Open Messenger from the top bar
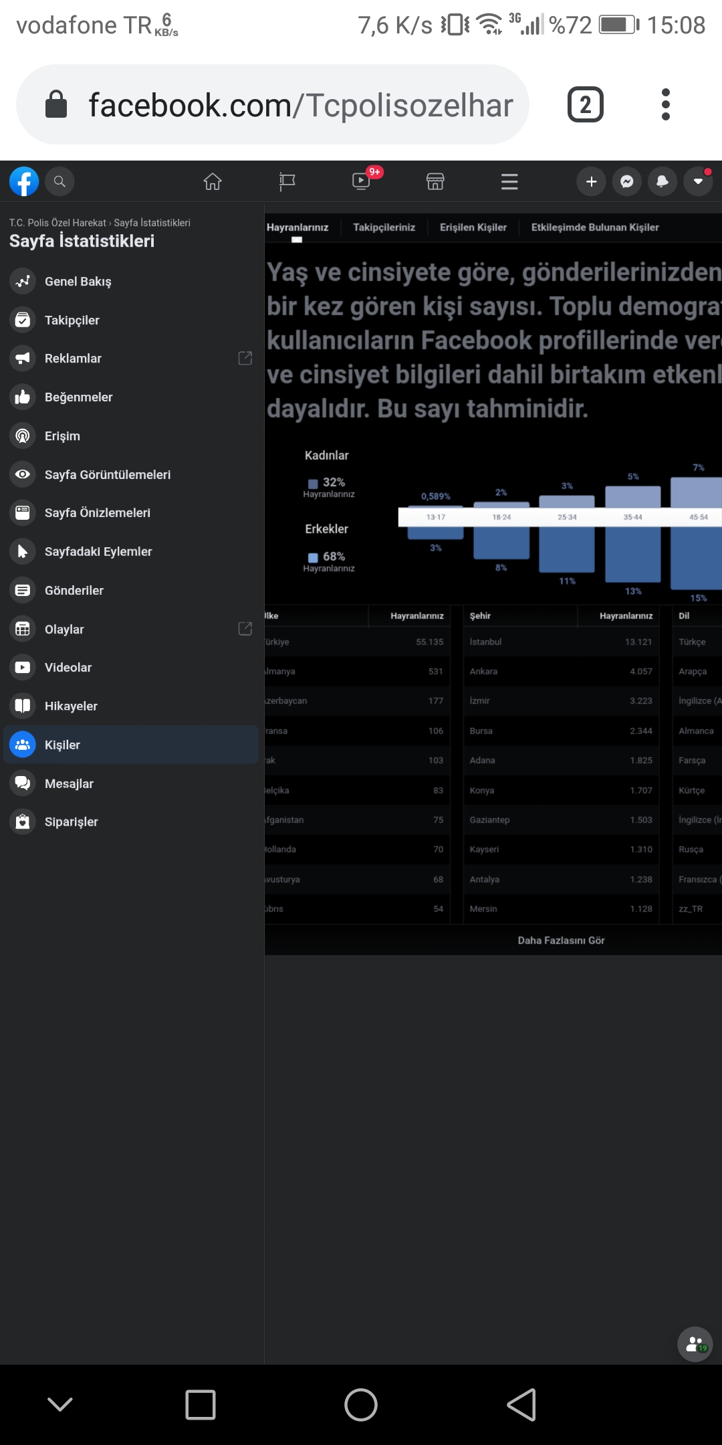The image size is (722, 1445). [627, 181]
